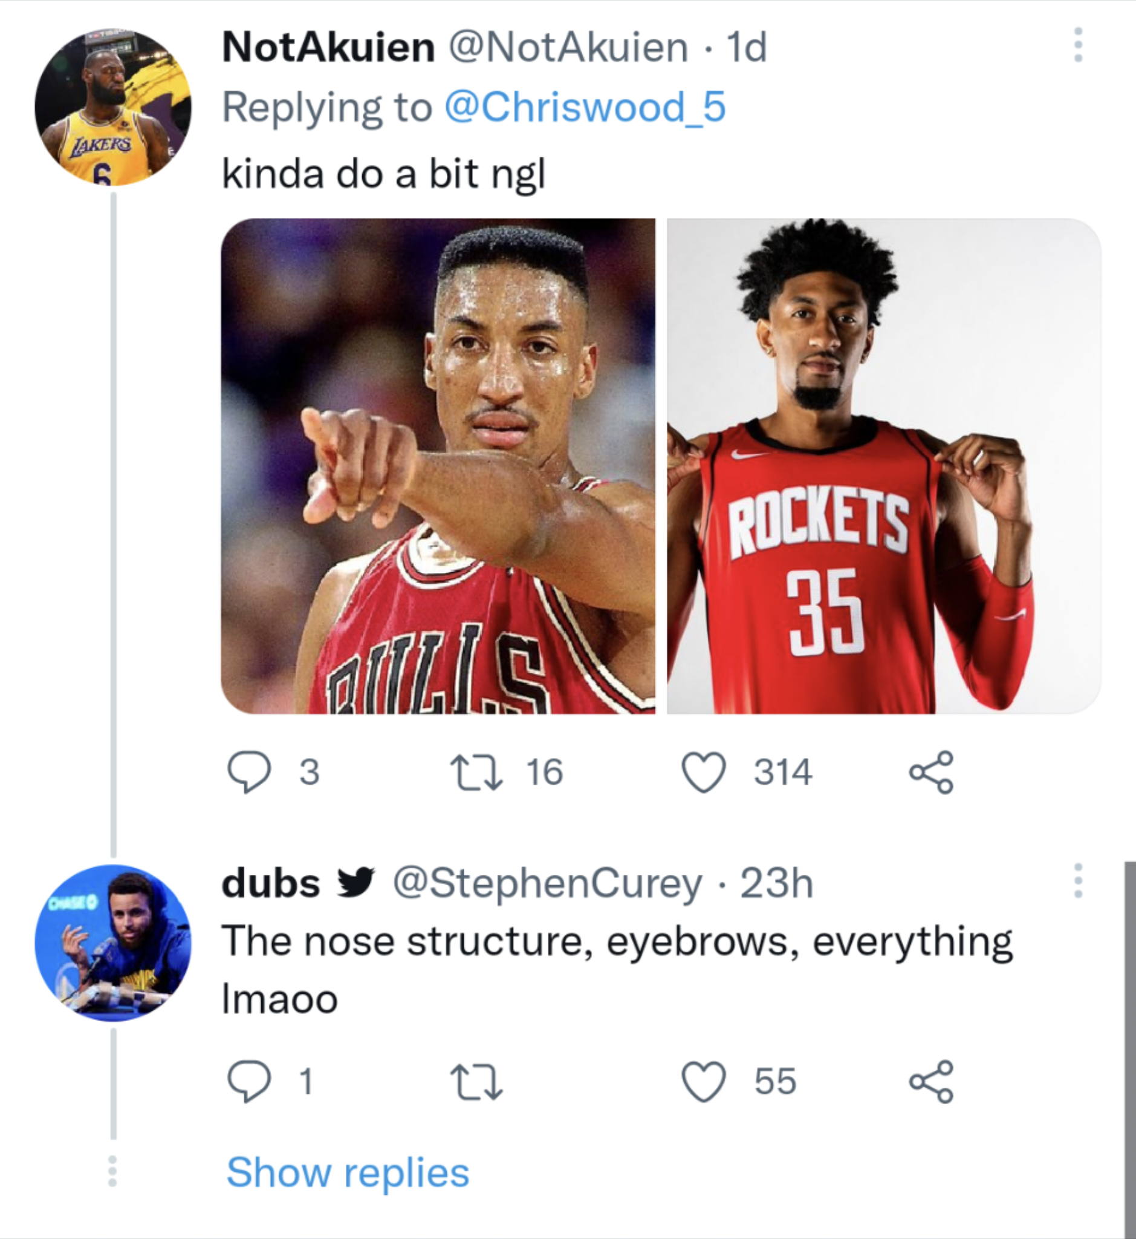Viewport: 1136px width, 1239px height.
Task: Share dubs' tweet
Action: pyautogui.click(x=931, y=1081)
